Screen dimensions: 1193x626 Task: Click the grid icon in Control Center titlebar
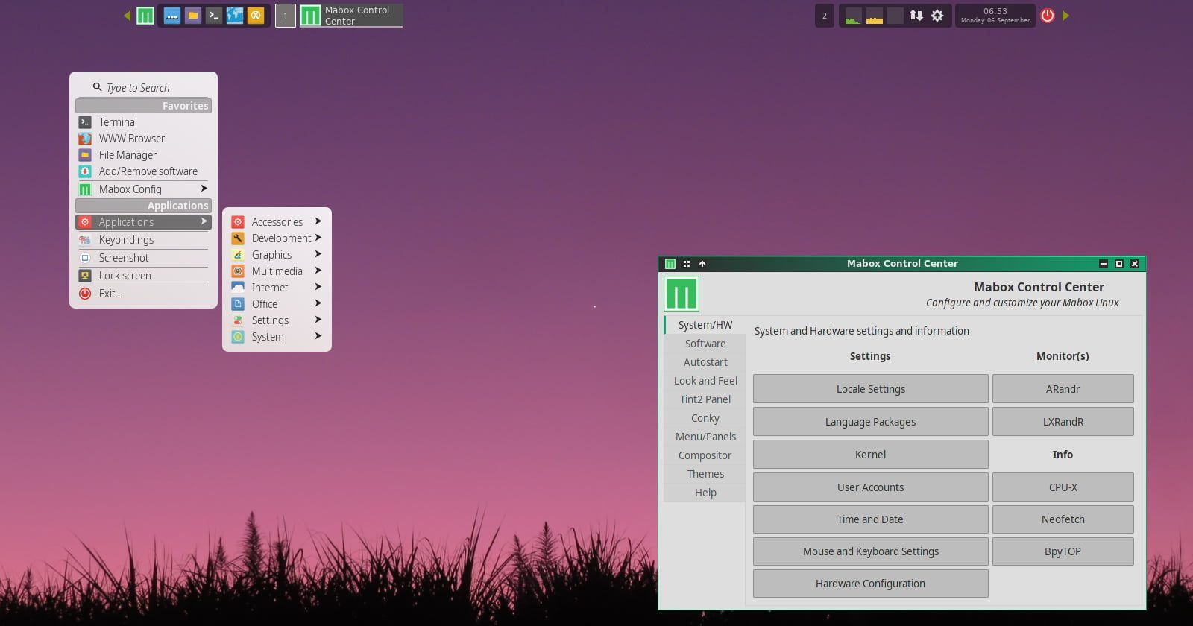coord(687,264)
